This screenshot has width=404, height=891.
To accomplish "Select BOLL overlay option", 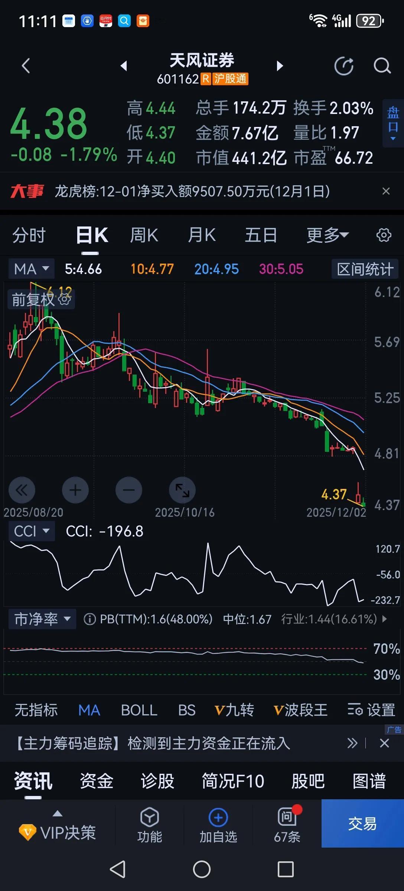I will click(139, 710).
